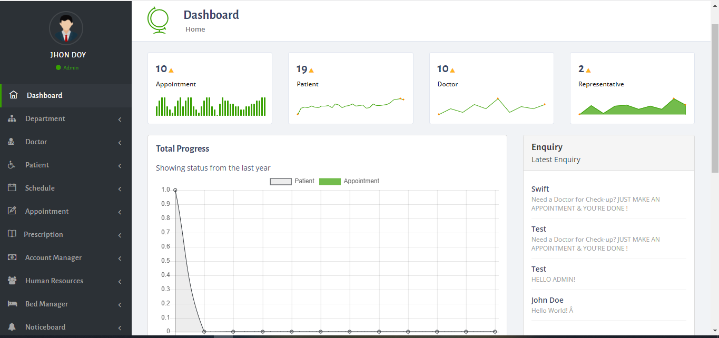Click the Bed Manager bed icon
Image resolution: width=719 pixels, height=338 pixels.
tap(12, 304)
